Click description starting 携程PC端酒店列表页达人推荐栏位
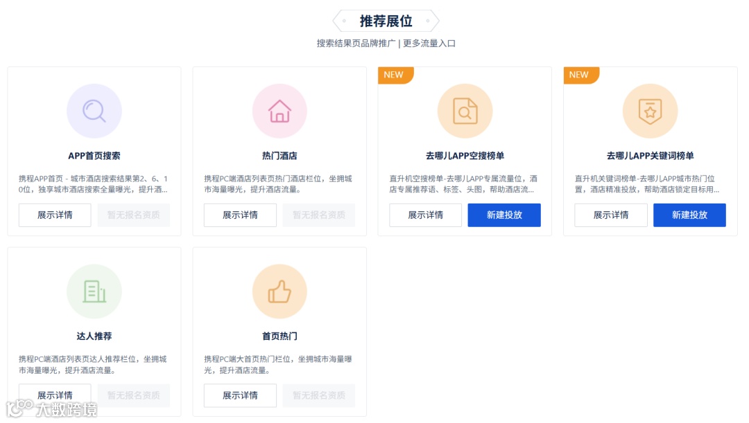Image resolution: width=749 pixels, height=423 pixels. [x=93, y=365]
